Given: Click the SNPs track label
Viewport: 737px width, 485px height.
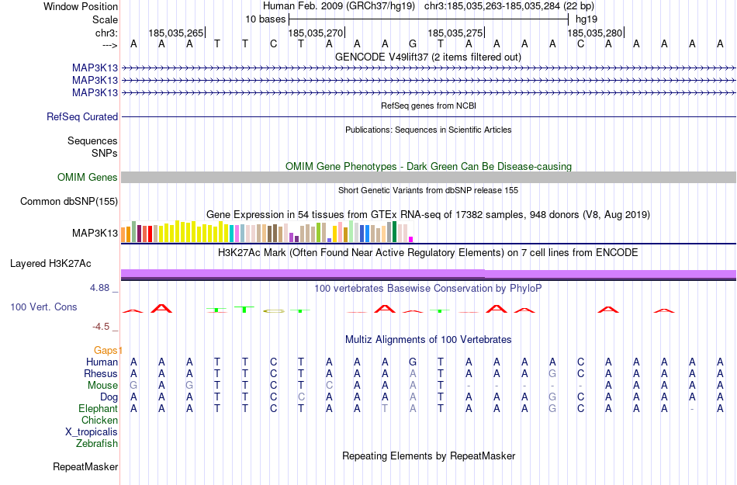Looking at the screenshot, I should point(105,153).
